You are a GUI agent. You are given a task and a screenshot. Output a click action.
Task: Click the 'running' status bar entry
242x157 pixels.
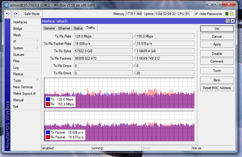coord(116,148)
